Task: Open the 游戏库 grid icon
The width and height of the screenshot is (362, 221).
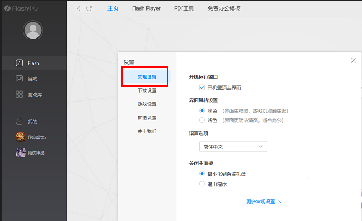Action: [x=19, y=94]
